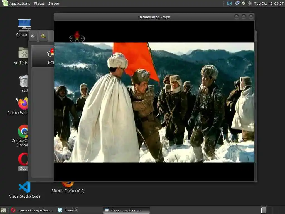Open the System menu
This screenshot has width=285, height=214.
(x=54, y=3)
